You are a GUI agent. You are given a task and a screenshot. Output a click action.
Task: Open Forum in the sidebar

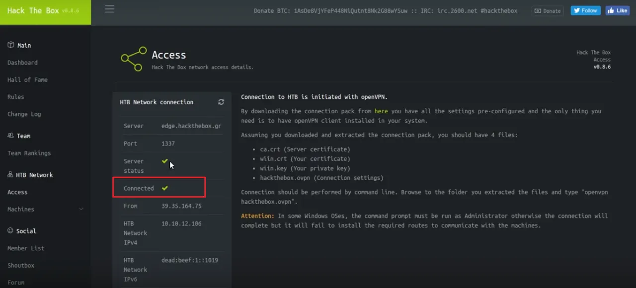point(16,283)
